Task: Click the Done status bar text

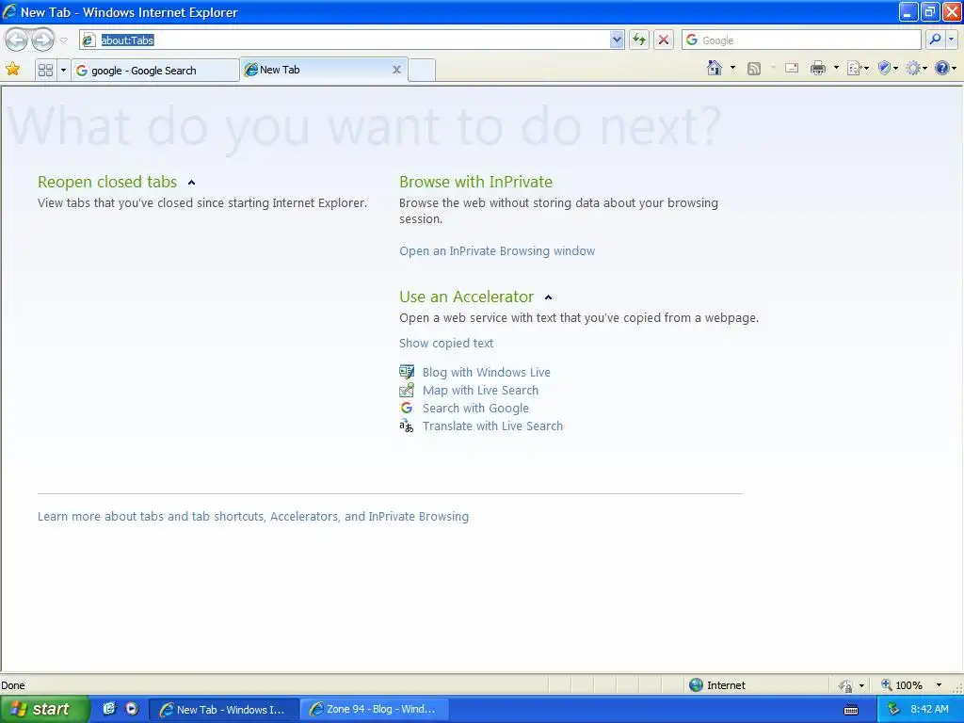Action: [x=13, y=685]
